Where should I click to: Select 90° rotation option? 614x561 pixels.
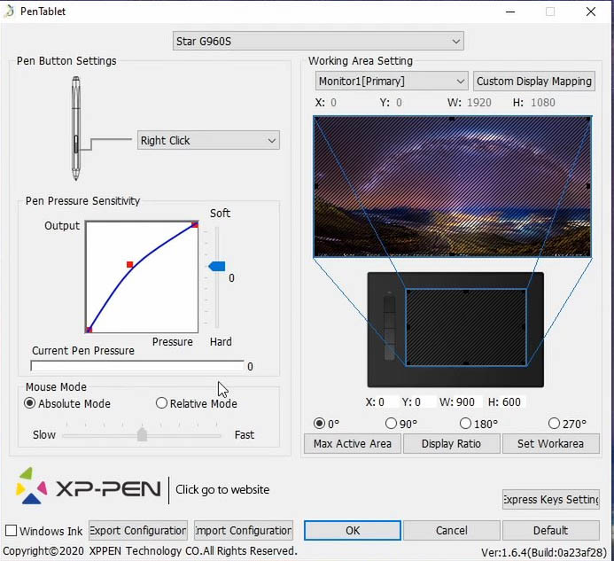(x=391, y=423)
